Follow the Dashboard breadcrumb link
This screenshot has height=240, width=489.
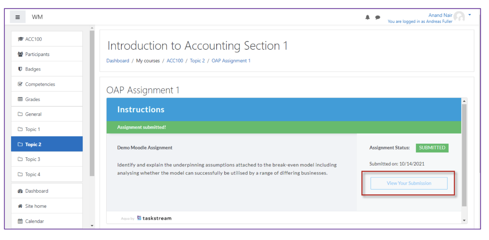(x=118, y=61)
